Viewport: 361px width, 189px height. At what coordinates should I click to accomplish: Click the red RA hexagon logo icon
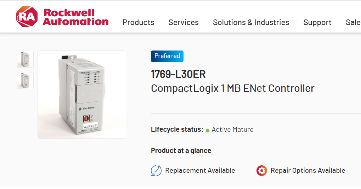point(27,17)
